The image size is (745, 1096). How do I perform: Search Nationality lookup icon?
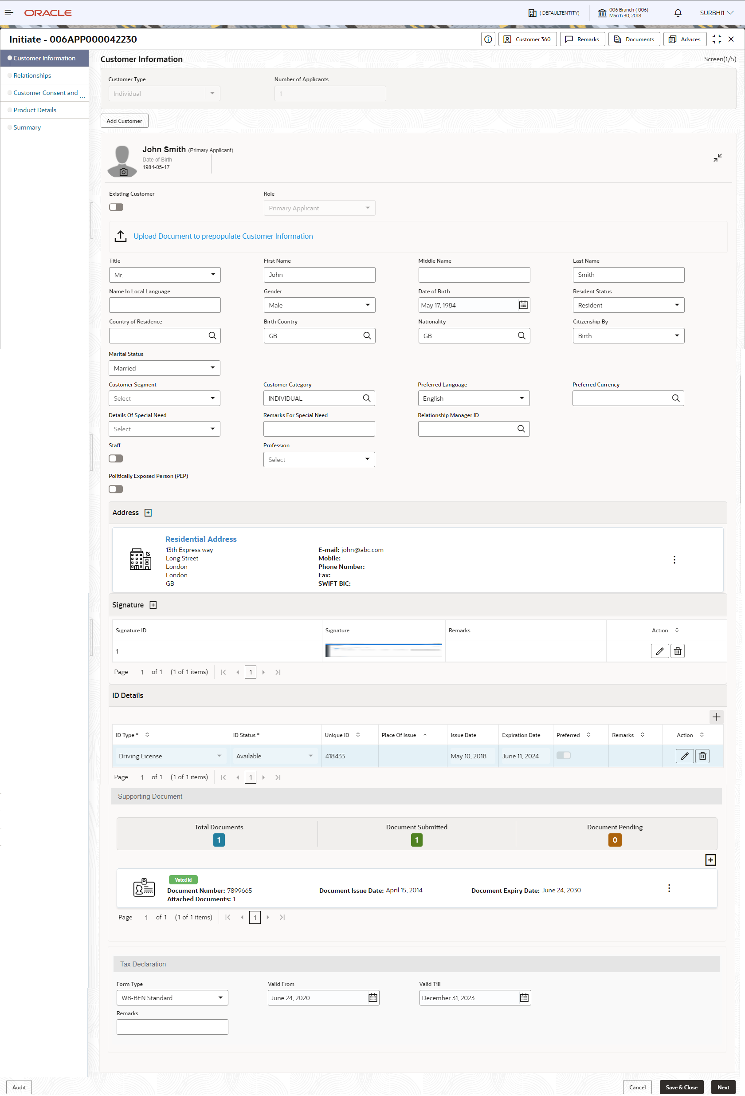tap(521, 335)
